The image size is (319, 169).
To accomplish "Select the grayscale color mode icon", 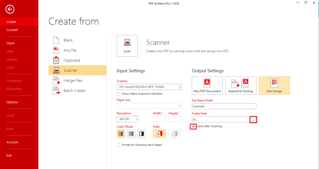I will (131, 134).
